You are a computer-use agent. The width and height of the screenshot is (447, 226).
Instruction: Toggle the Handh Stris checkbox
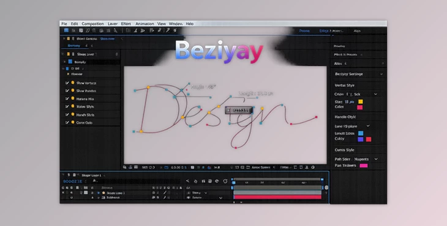click(x=67, y=115)
